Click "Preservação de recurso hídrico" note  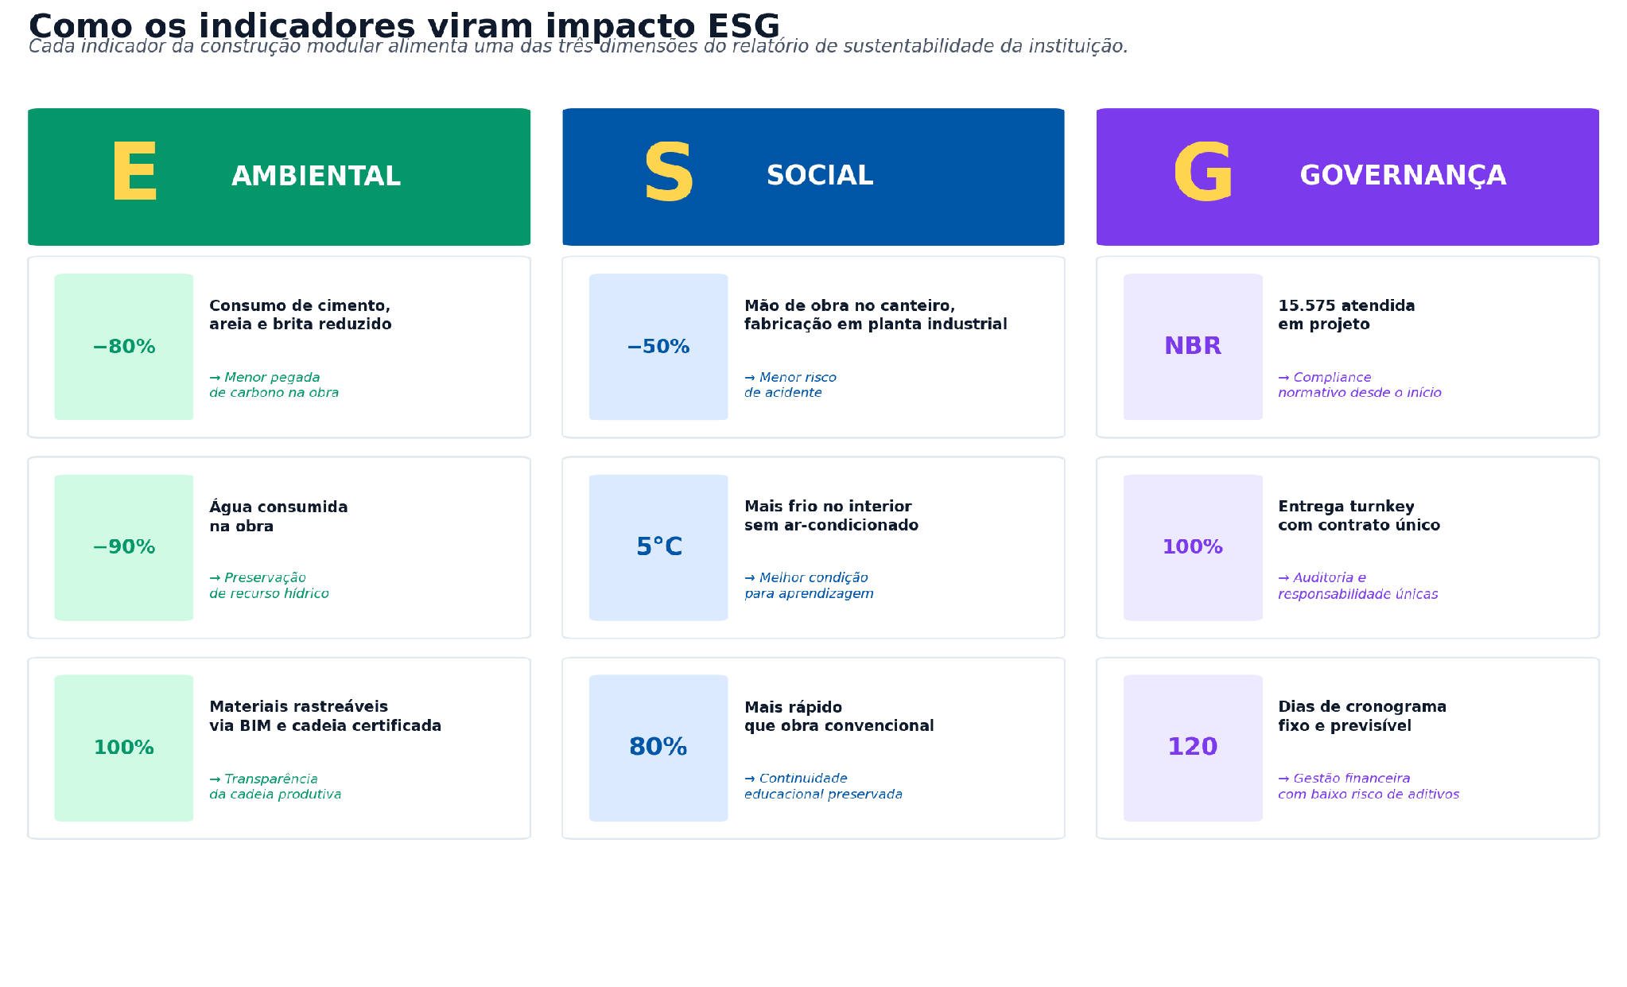tap(269, 585)
